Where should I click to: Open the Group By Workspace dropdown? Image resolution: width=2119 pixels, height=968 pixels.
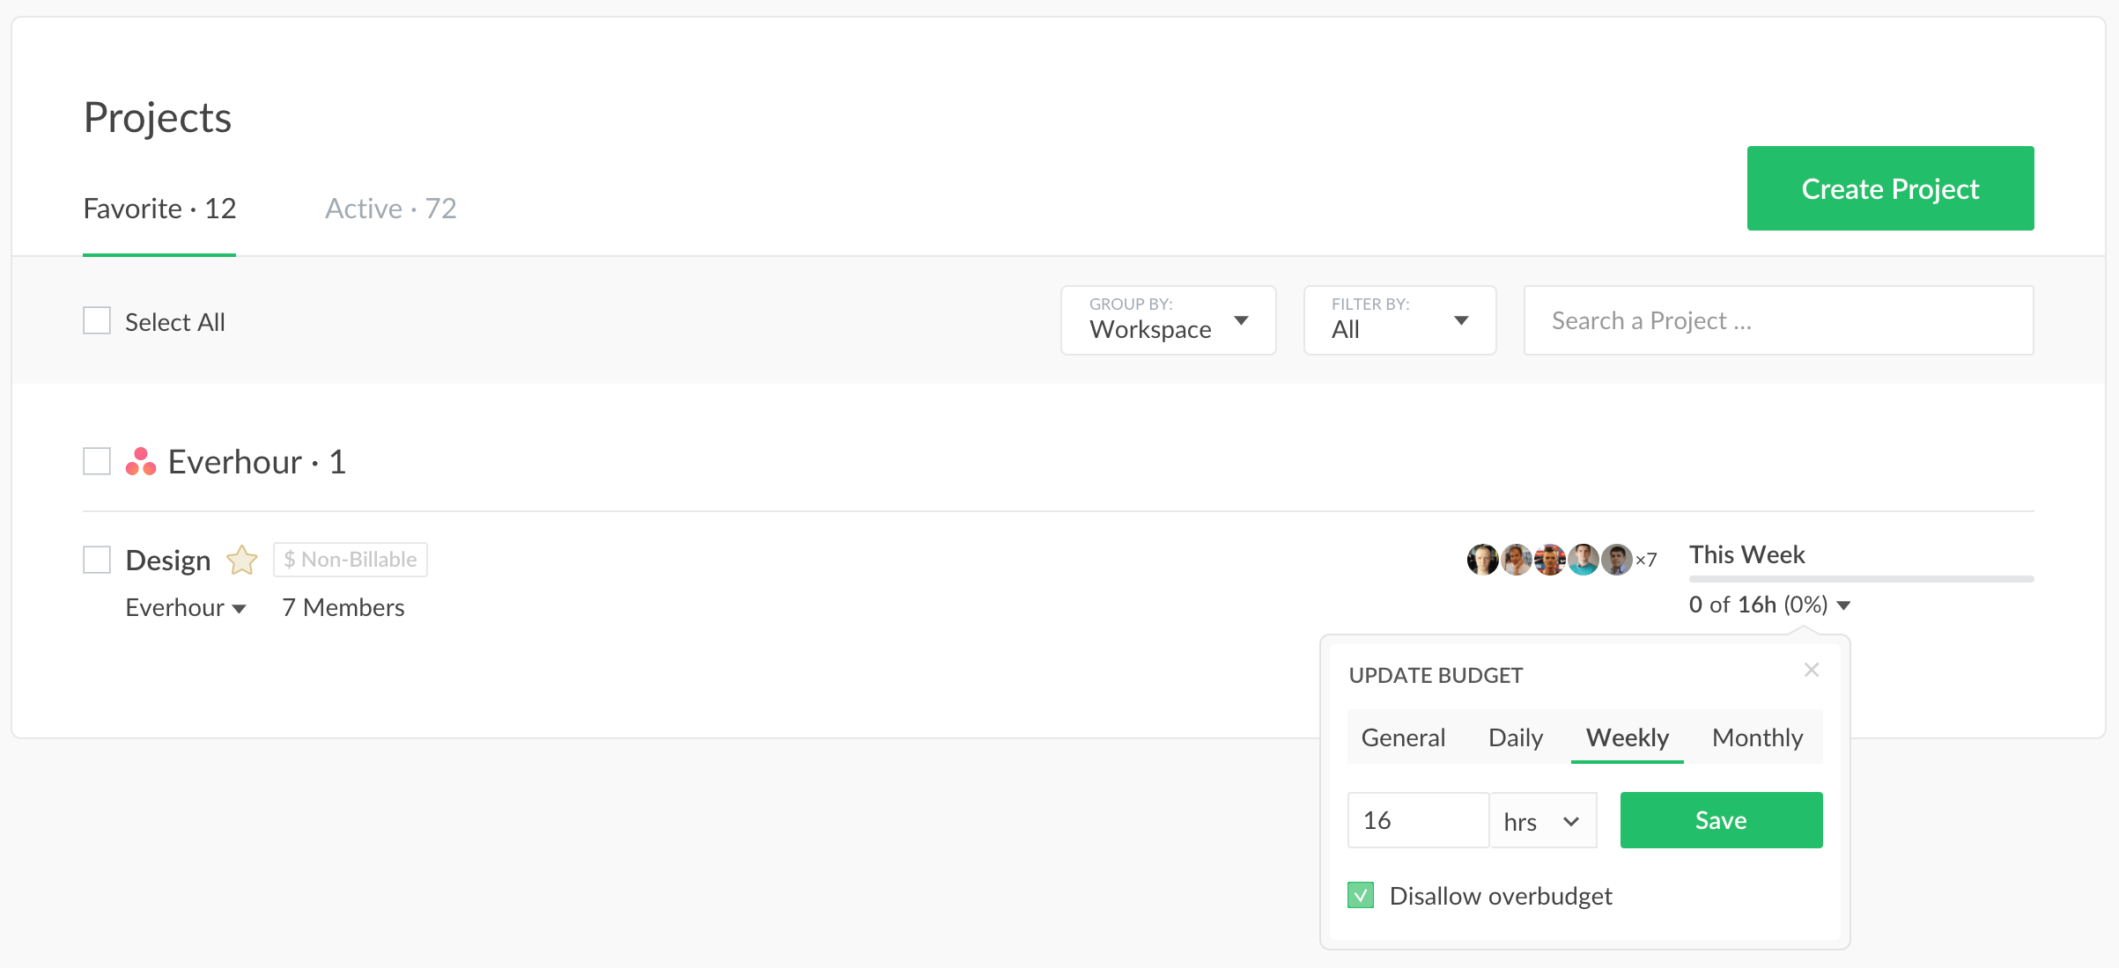(1168, 320)
